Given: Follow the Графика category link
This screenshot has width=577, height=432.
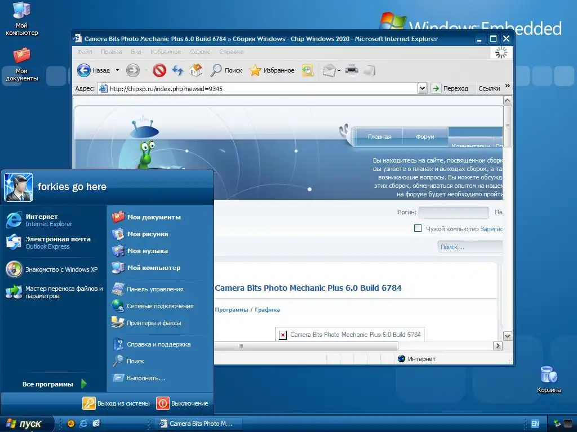Looking at the screenshot, I should coord(267,310).
